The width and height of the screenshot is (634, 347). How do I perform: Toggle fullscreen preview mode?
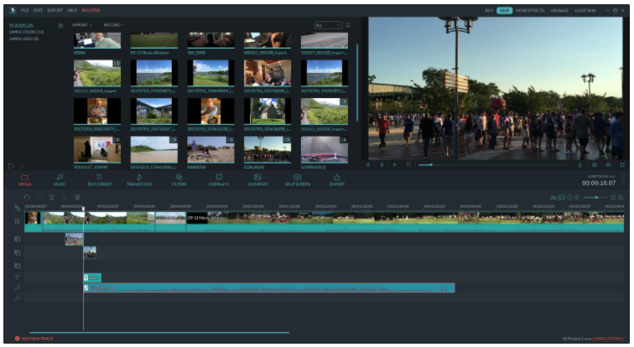pyautogui.click(x=621, y=164)
